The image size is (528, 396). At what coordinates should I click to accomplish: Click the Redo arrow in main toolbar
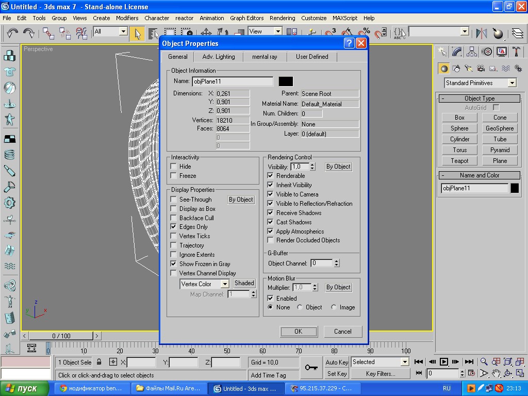29,32
